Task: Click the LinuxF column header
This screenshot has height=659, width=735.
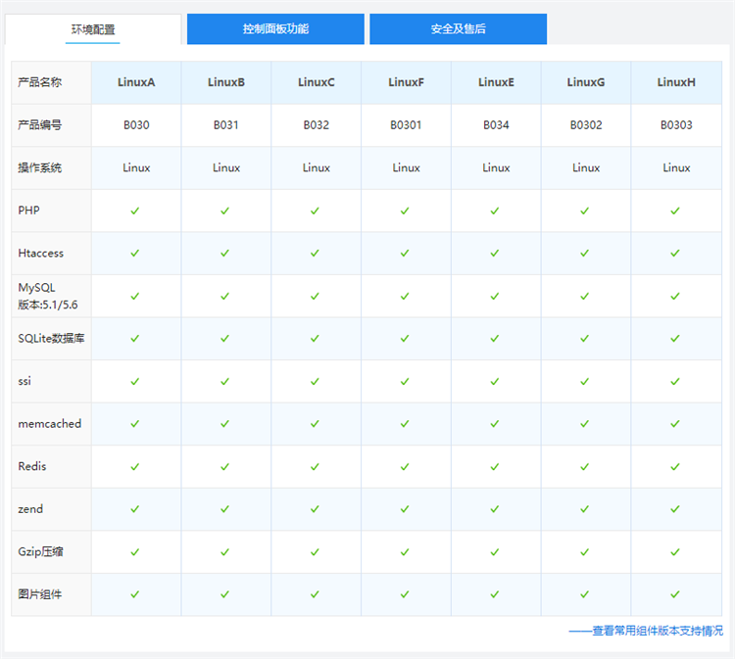Action: click(406, 82)
